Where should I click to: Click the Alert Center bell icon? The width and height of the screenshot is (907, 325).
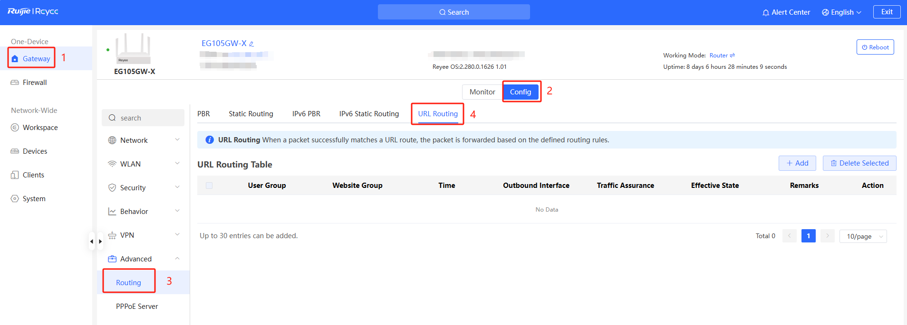765,12
